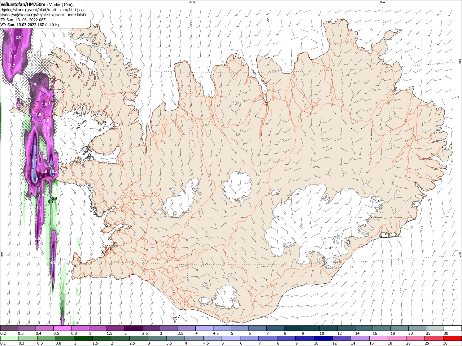Screen dimensions: 462x346
Task: Click the dark mauve legend swatch at 0.2
Action: tap(9, 328)
